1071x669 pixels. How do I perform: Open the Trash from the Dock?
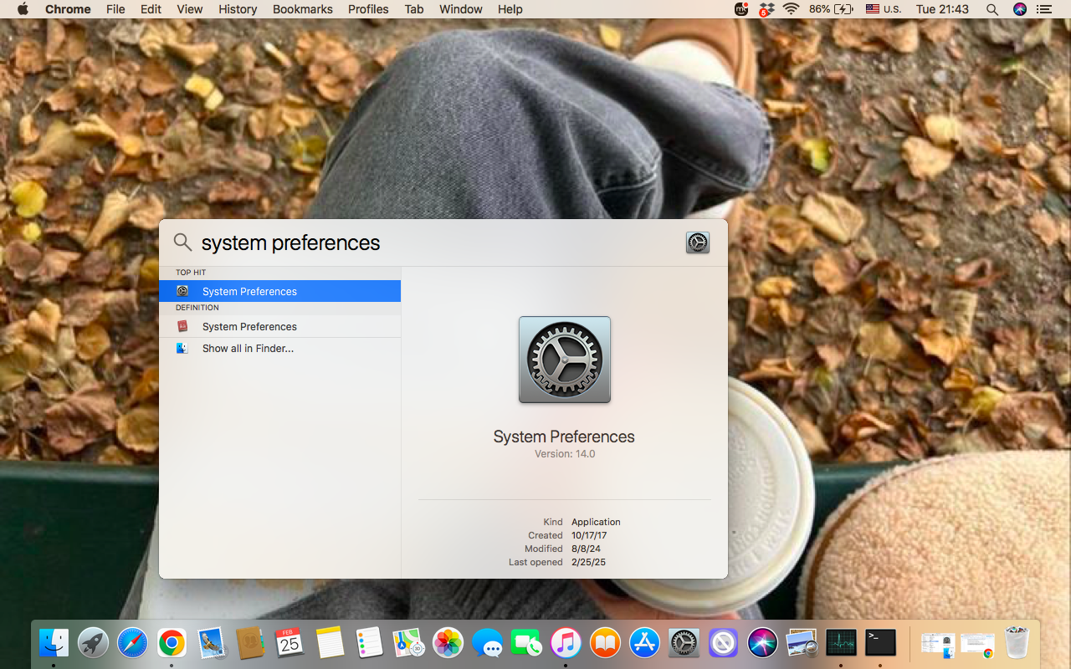(x=1017, y=643)
